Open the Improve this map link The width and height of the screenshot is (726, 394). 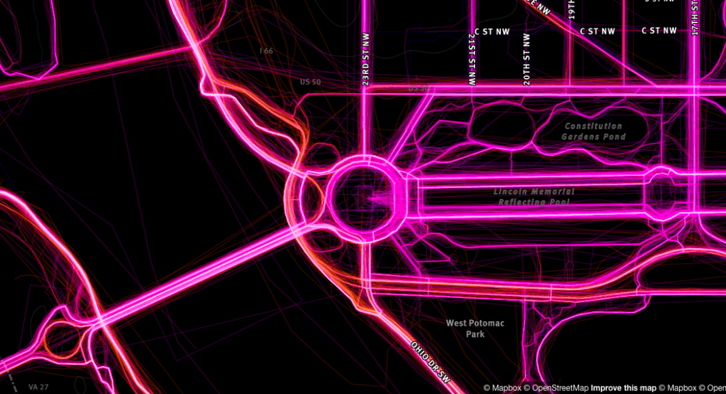pyautogui.click(x=623, y=388)
